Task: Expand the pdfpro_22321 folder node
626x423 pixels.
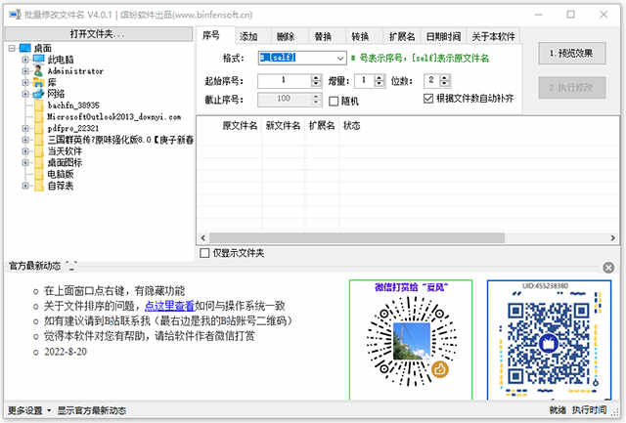Action: [x=25, y=128]
